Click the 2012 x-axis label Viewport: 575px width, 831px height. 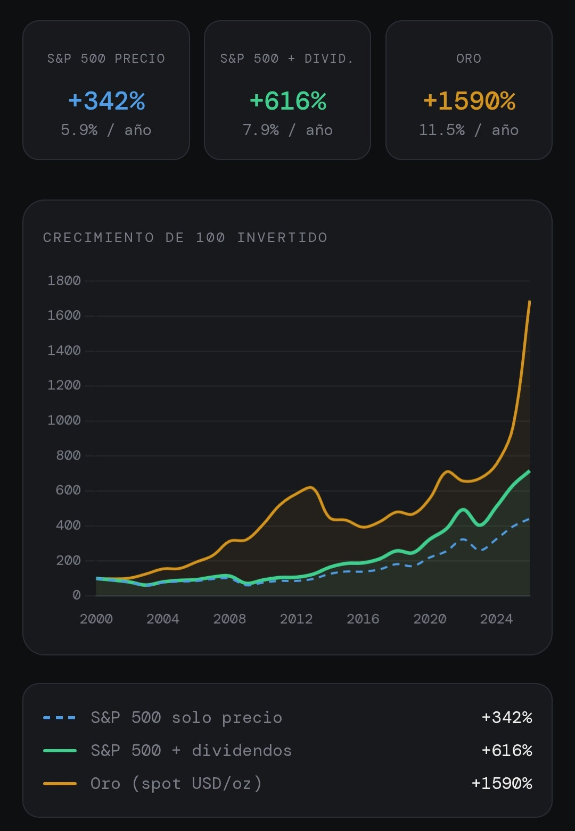click(297, 619)
